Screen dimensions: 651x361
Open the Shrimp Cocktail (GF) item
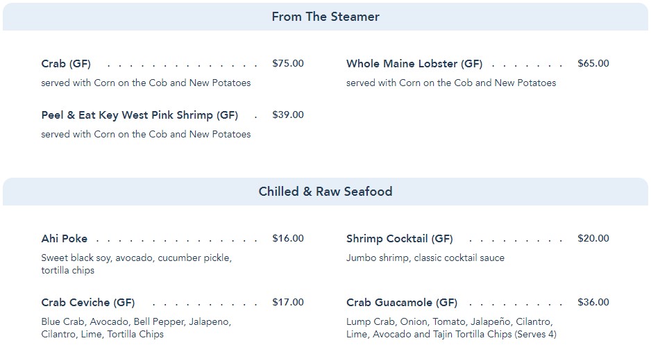[400, 239]
